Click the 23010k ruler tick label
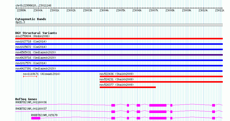 (x=203, y=10)
